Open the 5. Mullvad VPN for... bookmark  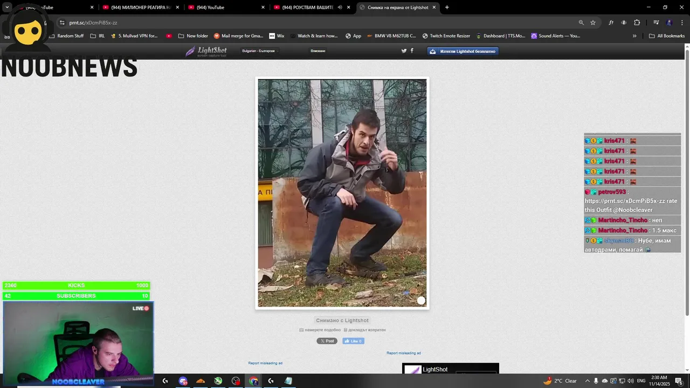click(x=134, y=36)
